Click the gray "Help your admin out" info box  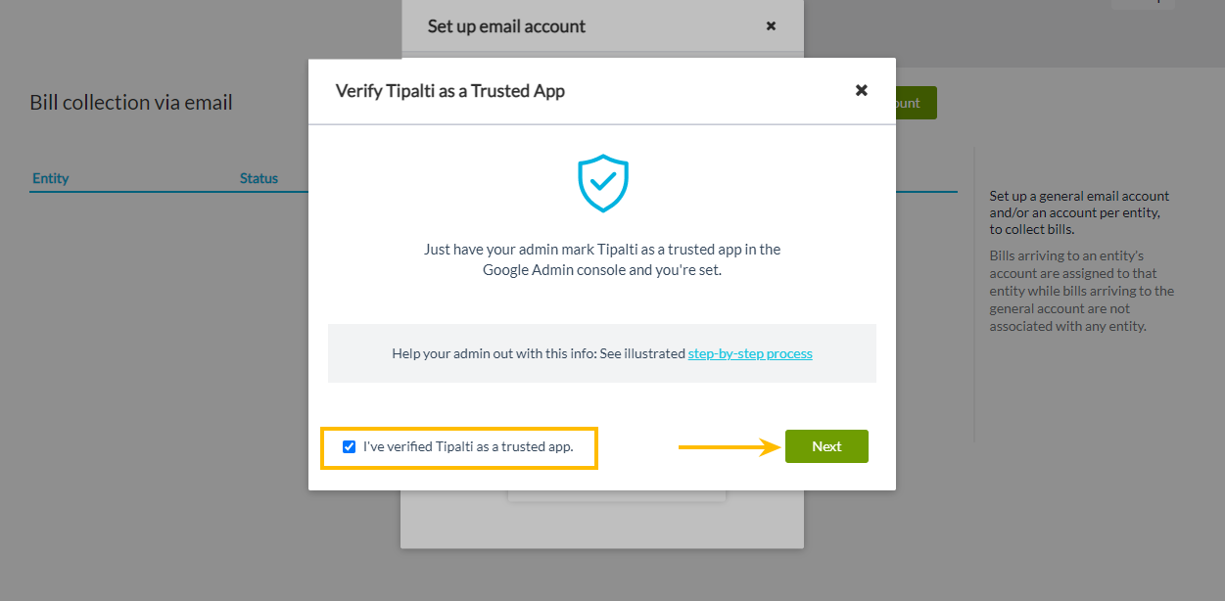pyautogui.click(x=602, y=353)
